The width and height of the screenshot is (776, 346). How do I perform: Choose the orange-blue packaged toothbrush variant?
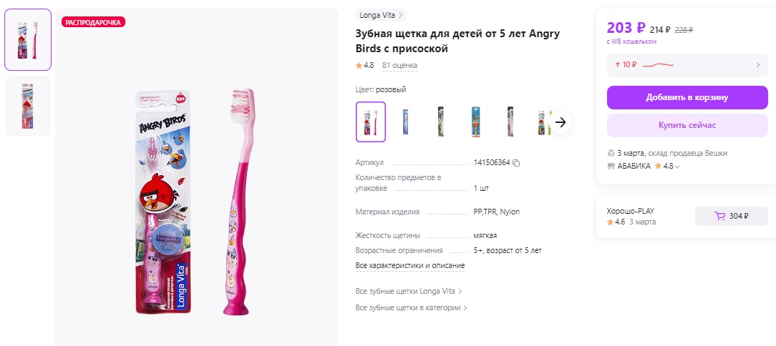coord(474,122)
